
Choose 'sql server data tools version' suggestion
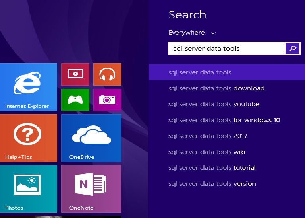(x=227, y=184)
